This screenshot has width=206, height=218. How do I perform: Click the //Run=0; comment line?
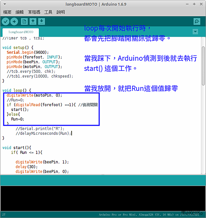tap(15, 100)
